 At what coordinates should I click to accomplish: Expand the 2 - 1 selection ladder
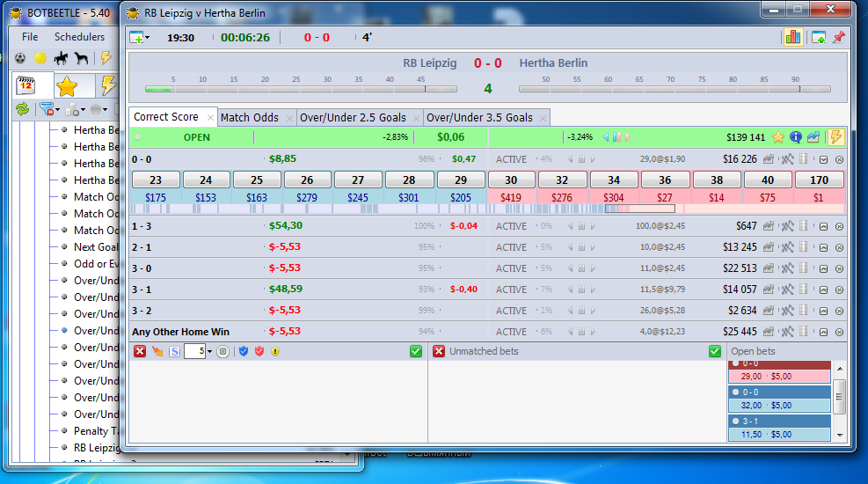824,247
